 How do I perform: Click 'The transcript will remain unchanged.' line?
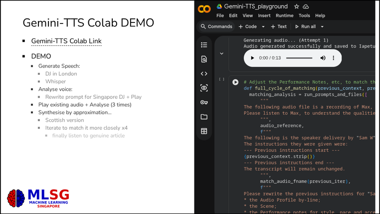294,169
